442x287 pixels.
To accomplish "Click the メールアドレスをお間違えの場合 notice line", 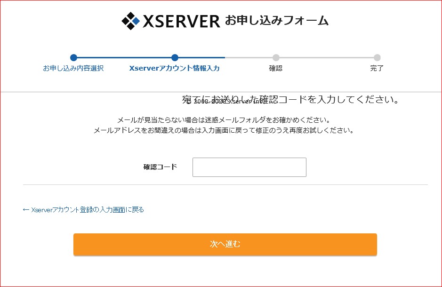I will 224,130.
